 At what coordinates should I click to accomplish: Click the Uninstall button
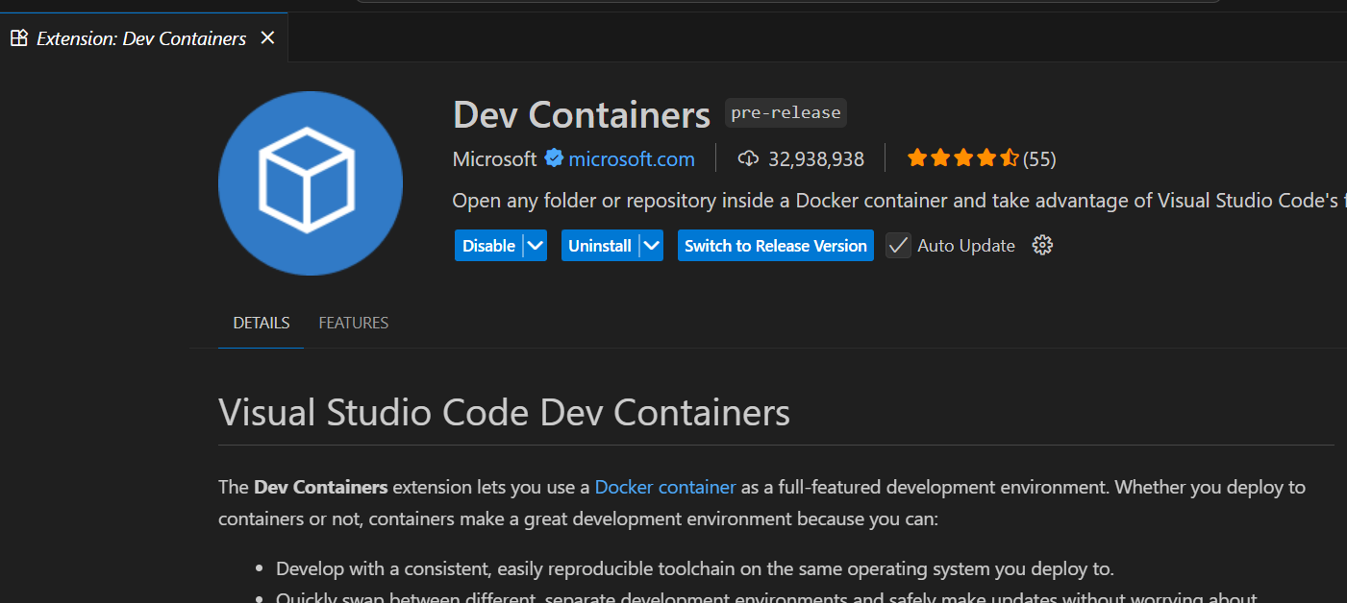pos(599,246)
